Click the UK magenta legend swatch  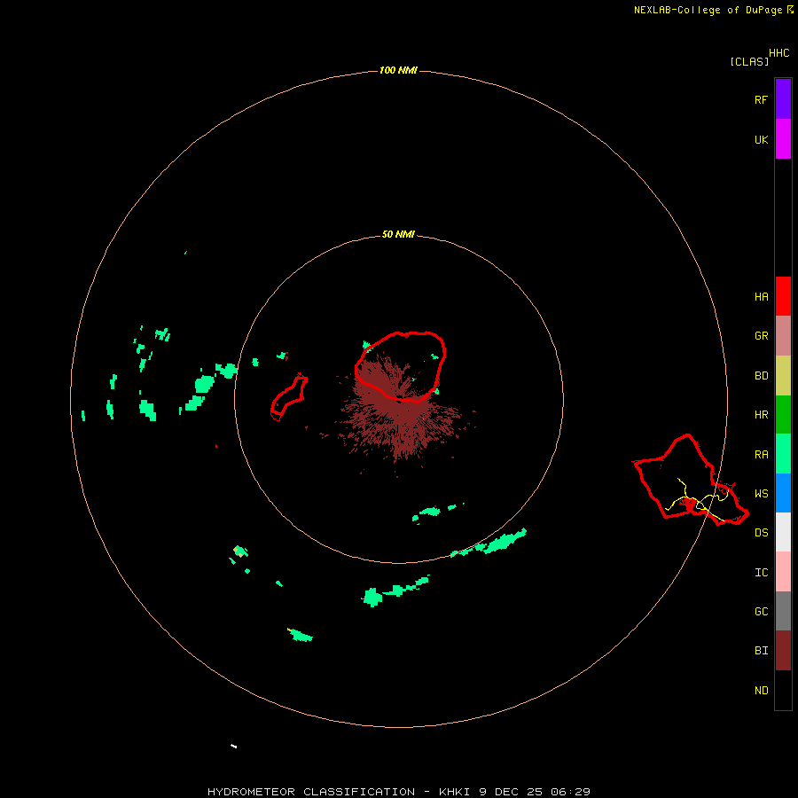click(783, 139)
